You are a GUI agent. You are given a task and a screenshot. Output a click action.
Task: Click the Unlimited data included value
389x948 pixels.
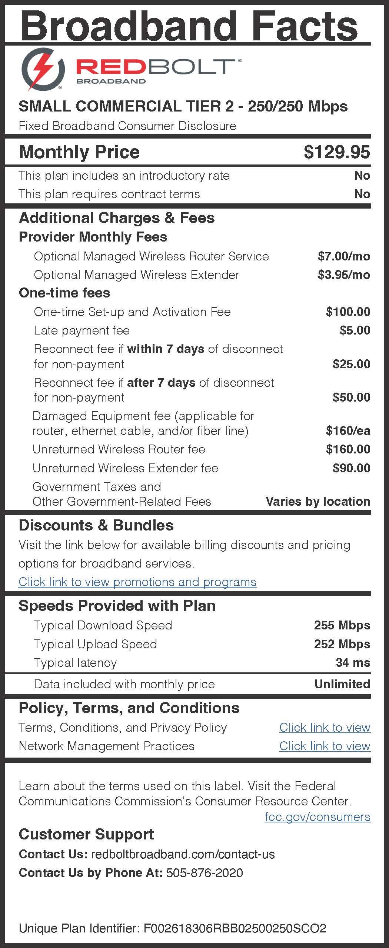342,684
